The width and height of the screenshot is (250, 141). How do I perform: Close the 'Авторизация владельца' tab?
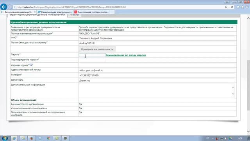[x=35, y=12]
